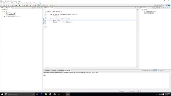Click the New Java Package toolbar icon

[25, 5]
